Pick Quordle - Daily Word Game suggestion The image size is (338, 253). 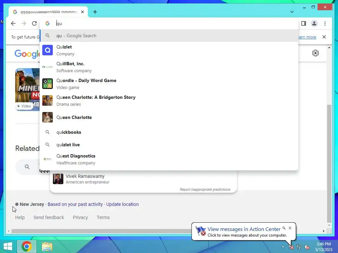point(169,84)
